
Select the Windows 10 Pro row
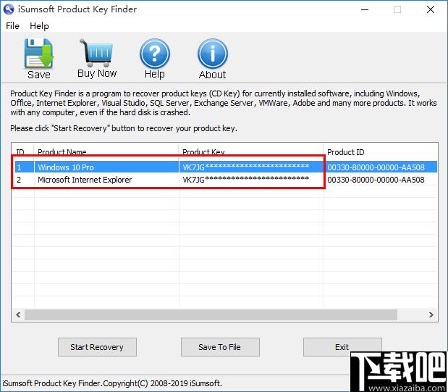coord(226,167)
